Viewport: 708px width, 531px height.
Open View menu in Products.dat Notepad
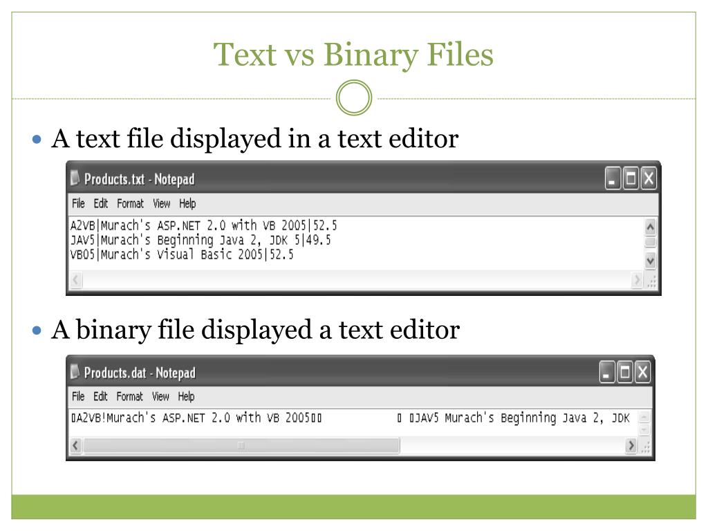pyautogui.click(x=160, y=396)
